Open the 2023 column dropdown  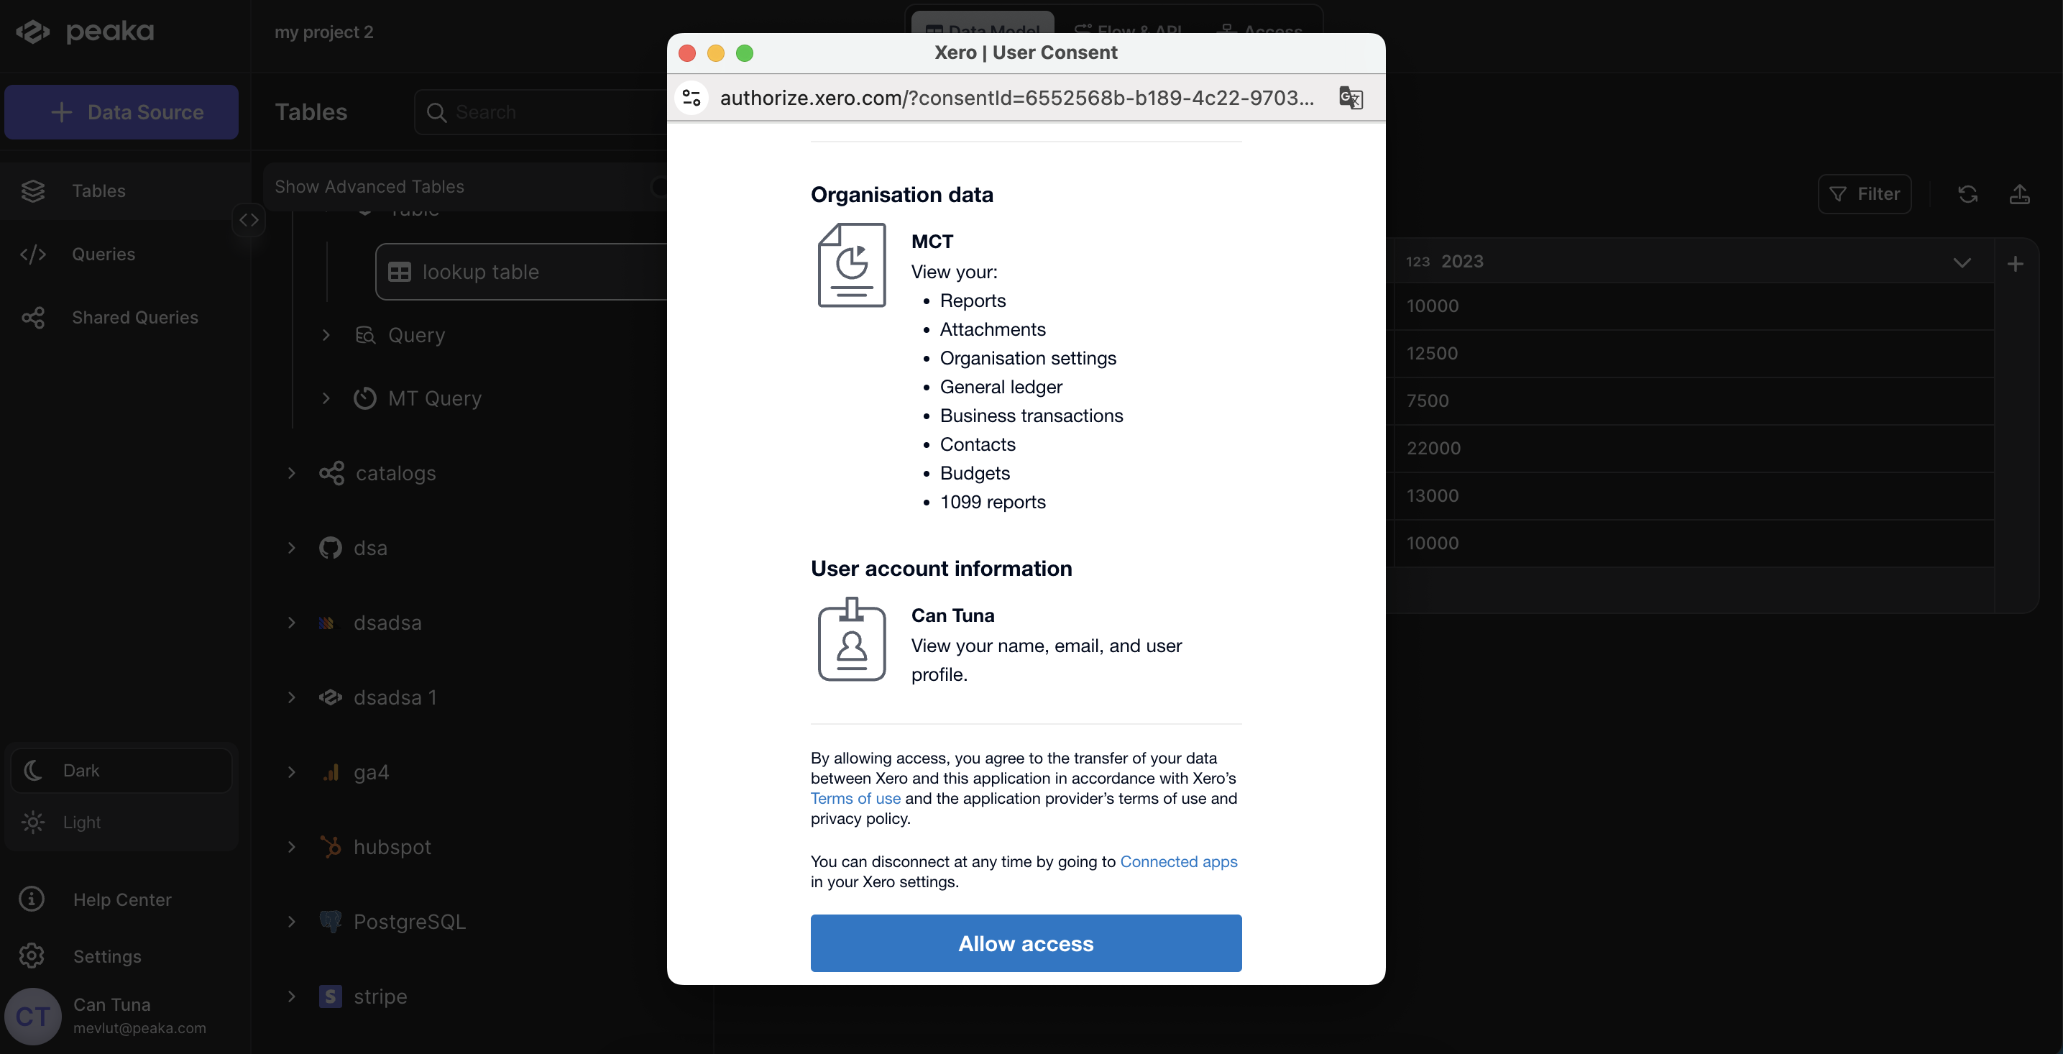point(1962,262)
